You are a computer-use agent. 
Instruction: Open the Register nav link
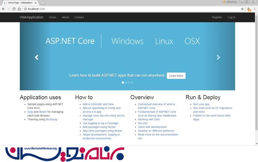pyautogui.click(x=217, y=17)
